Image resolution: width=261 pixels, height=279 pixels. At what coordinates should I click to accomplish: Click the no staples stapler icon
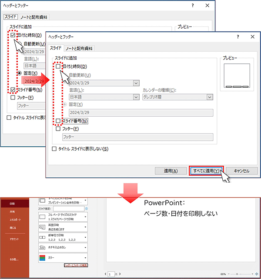click(43, 247)
